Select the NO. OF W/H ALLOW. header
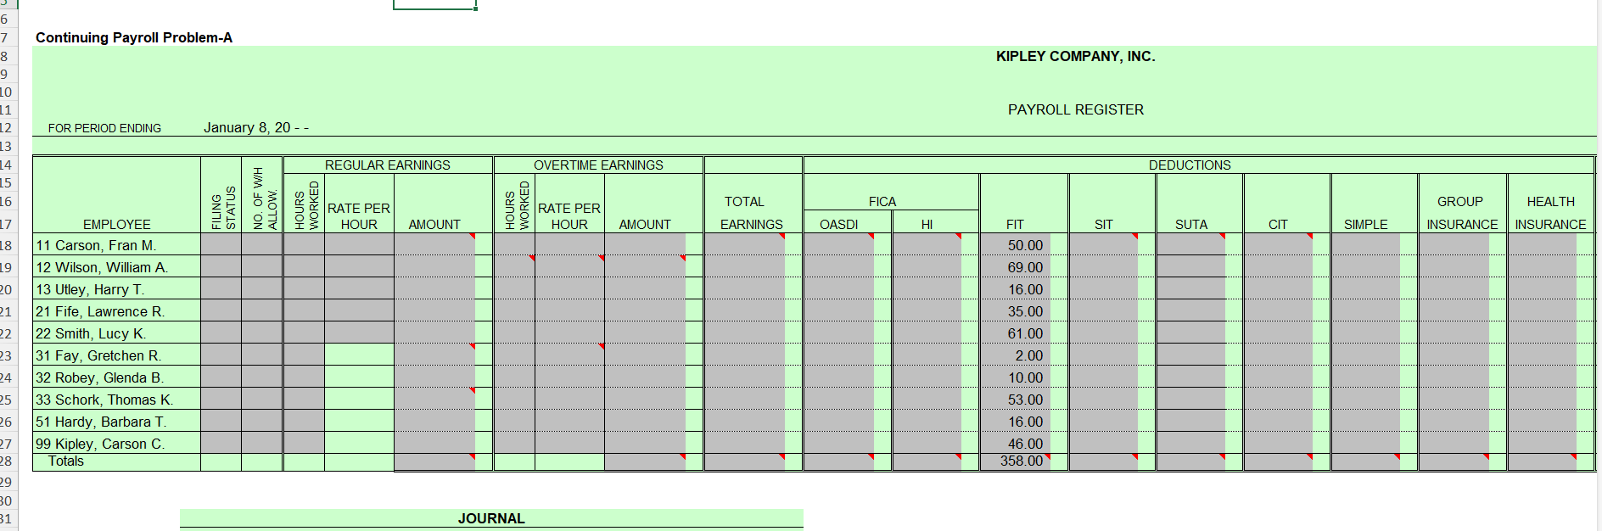 click(x=265, y=198)
